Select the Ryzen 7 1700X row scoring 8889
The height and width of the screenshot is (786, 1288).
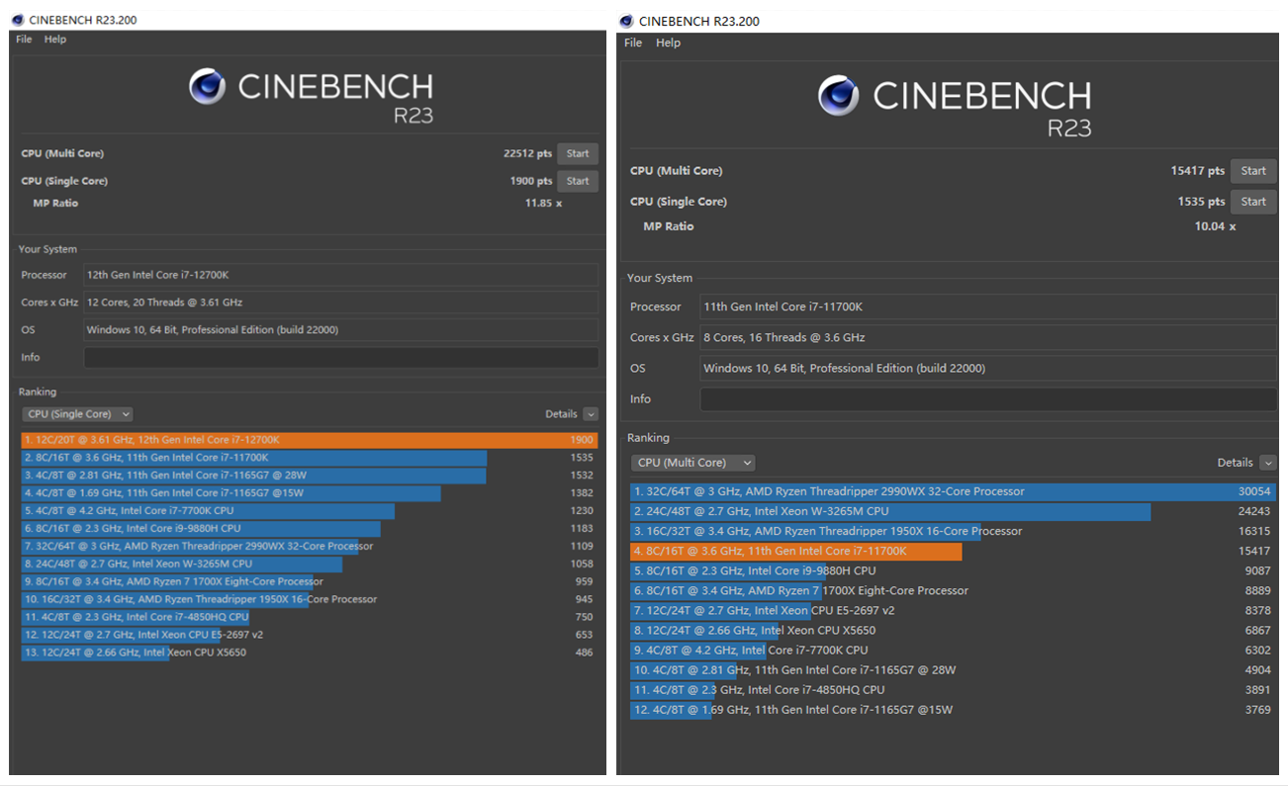(x=954, y=590)
